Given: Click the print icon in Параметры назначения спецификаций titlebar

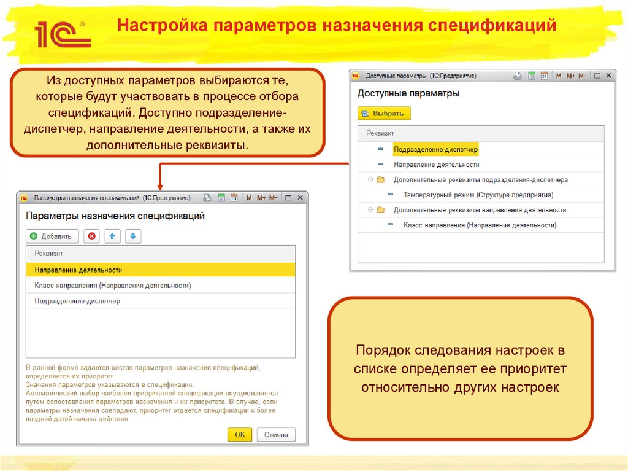Looking at the screenshot, I should click(207, 198).
